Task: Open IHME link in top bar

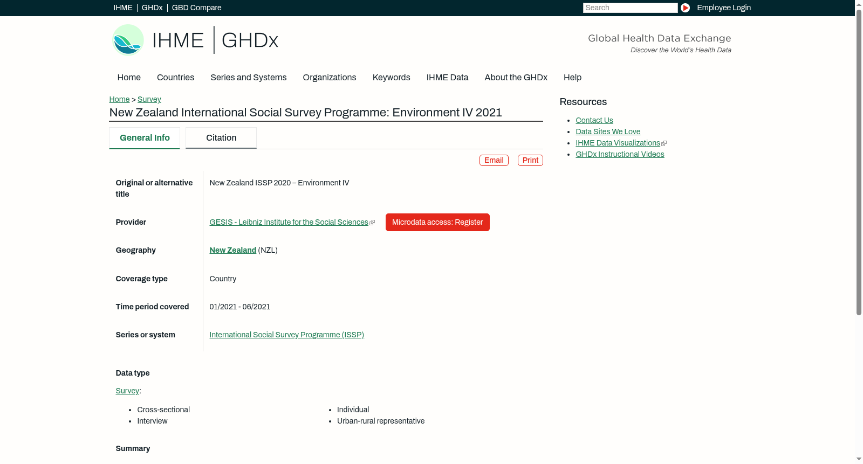Action: pos(123,8)
